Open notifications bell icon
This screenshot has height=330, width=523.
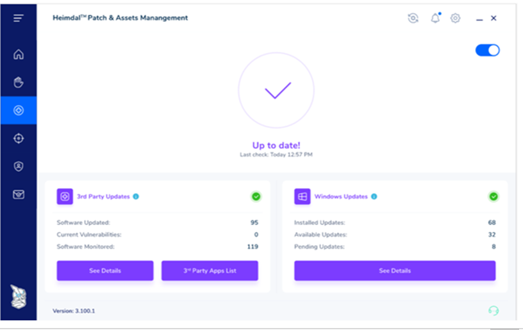tap(435, 18)
